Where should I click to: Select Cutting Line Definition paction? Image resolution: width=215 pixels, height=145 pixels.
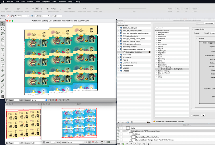click(x=133, y=52)
